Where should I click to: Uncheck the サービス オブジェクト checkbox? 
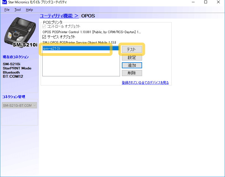click(44, 37)
